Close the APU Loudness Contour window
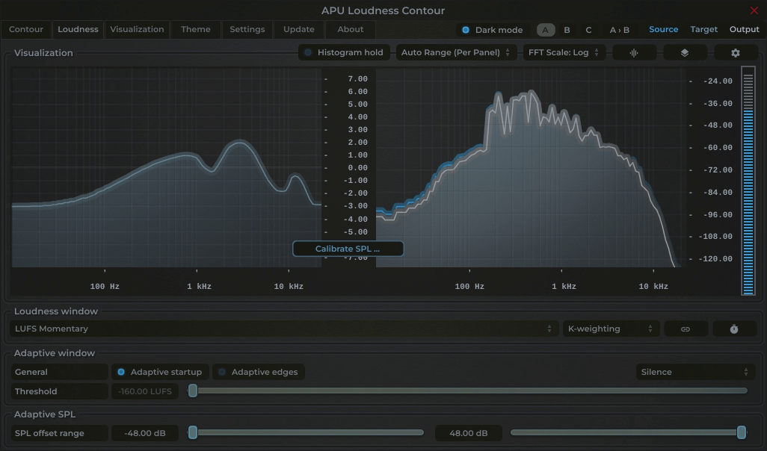The image size is (767, 451). pos(754,10)
